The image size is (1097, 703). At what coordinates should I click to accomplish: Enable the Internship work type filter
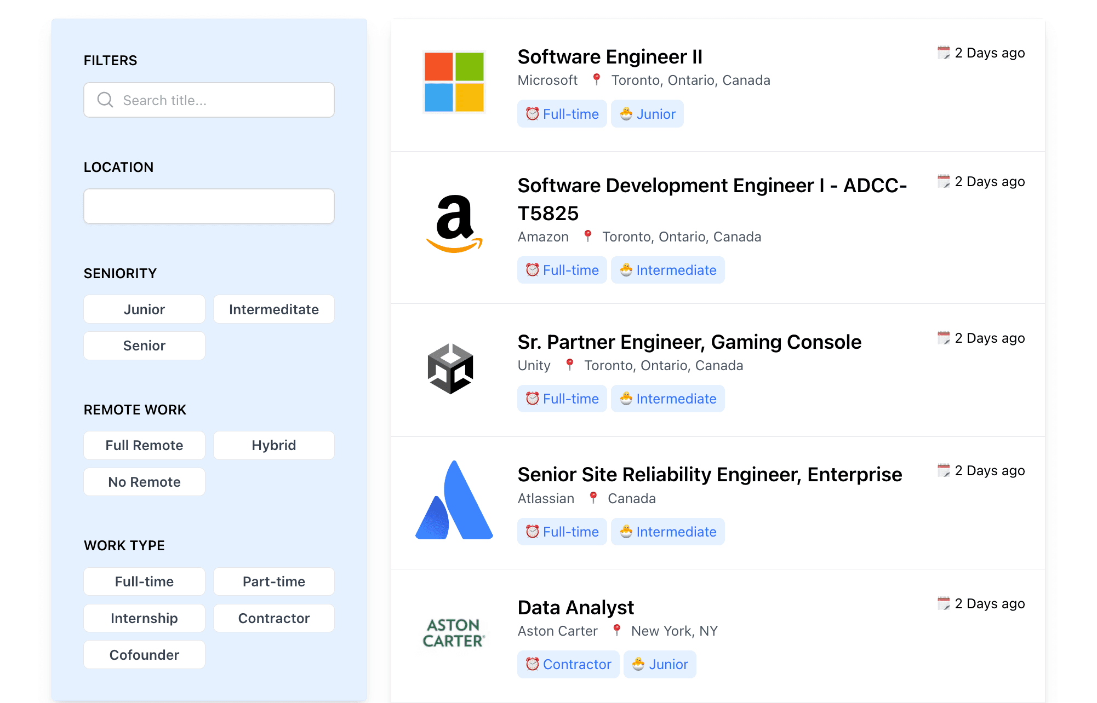pyautogui.click(x=145, y=618)
